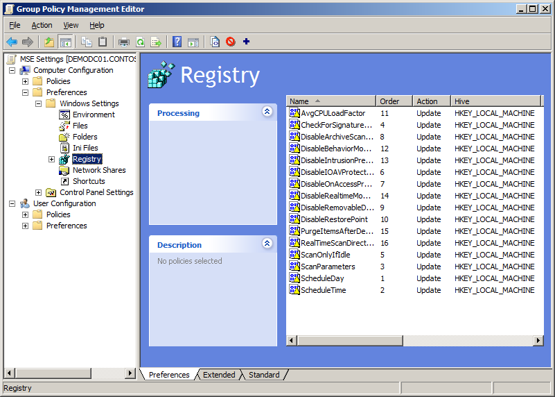The width and height of the screenshot is (555, 397).
Task: Click the Export List toolbar icon
Action: click(x=156, y=42)
